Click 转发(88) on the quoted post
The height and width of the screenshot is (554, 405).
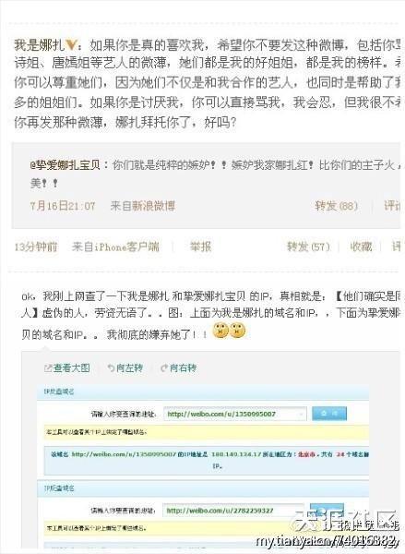tap(336, 206)
